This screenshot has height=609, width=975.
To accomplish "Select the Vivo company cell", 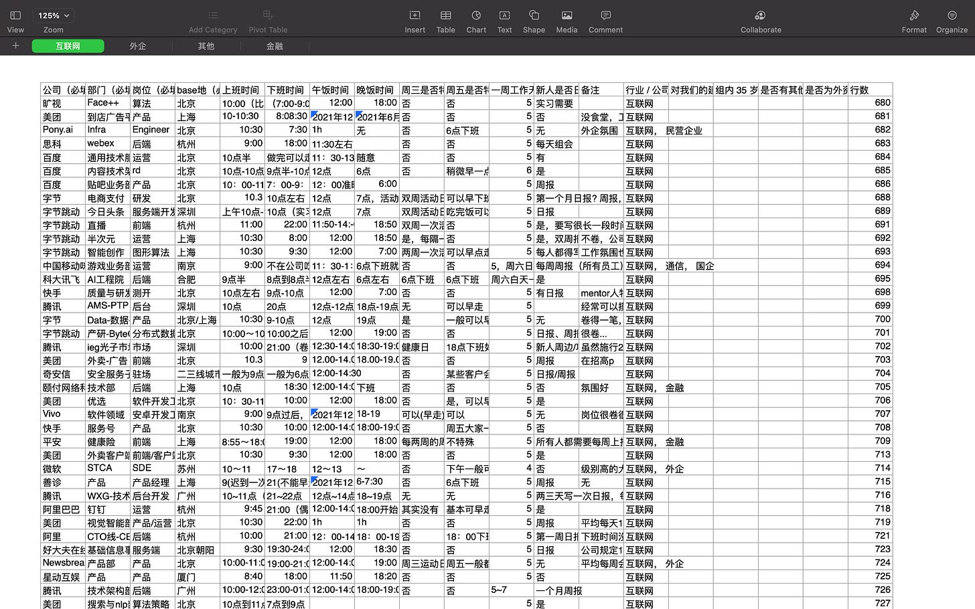I will (63, 414).
